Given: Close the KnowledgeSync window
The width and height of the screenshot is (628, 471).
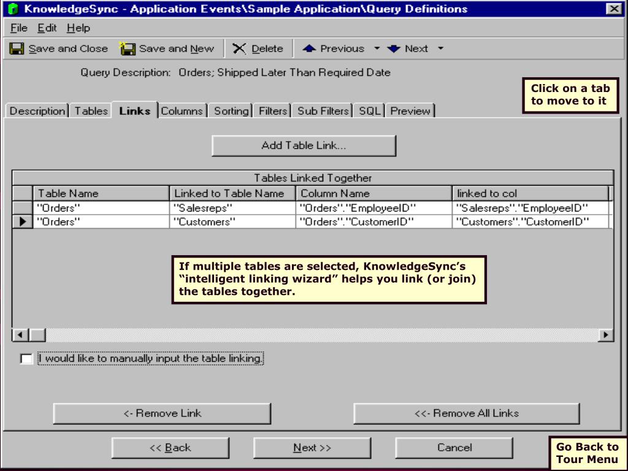Looking at the screenshot, I should 613,9.
